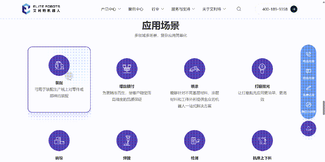Expand the 产品中心 dropdown menu

pyautogui.click(x=111, y=9)
